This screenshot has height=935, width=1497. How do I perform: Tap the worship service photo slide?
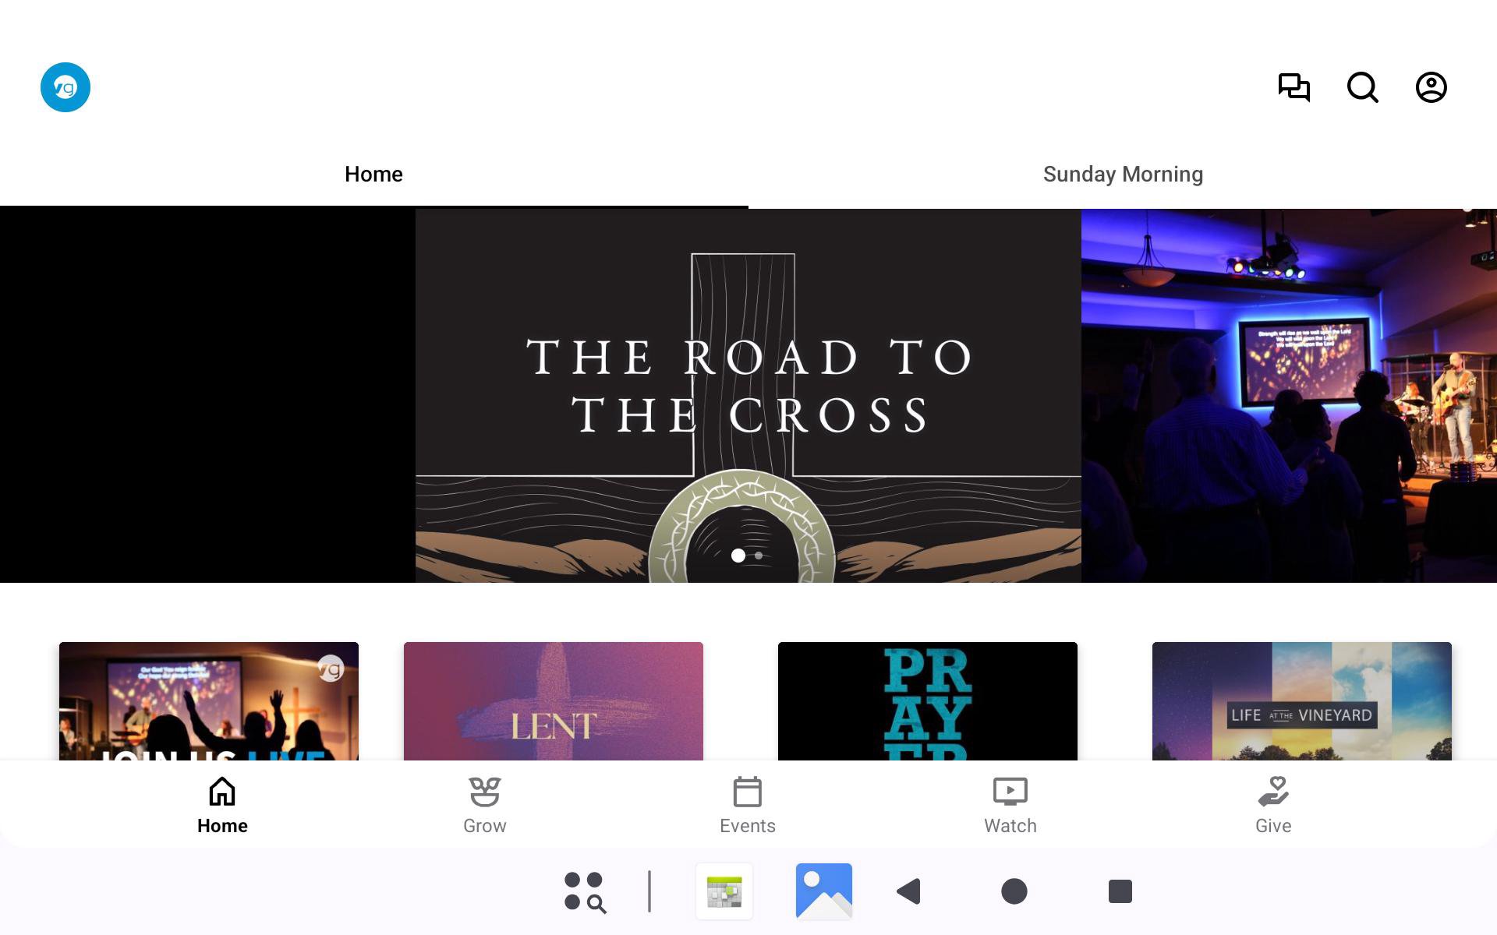click(x=1288, y=396)
